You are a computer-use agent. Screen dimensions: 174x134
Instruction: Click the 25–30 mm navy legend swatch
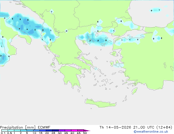[x=55, y=130]
